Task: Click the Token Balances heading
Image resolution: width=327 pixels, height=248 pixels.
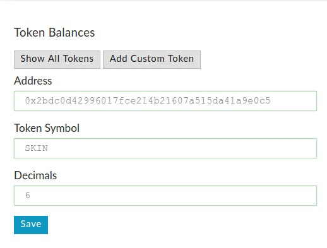Action: click(54, 33)
